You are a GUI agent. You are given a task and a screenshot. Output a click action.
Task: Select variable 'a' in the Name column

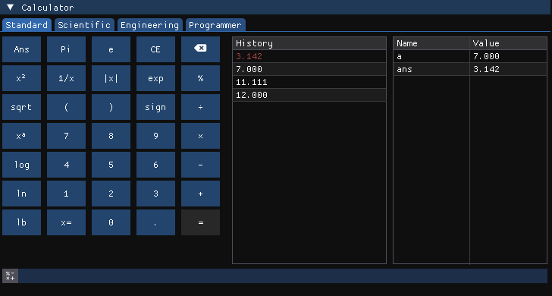click(x=431, y=56)
